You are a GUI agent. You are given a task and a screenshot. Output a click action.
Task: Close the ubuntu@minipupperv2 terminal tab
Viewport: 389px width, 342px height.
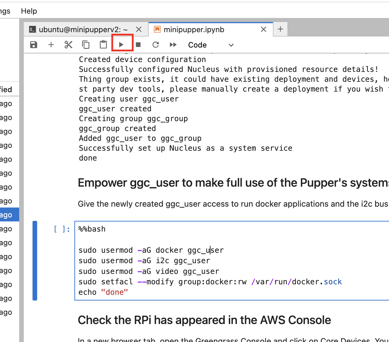tap(139, 30)
